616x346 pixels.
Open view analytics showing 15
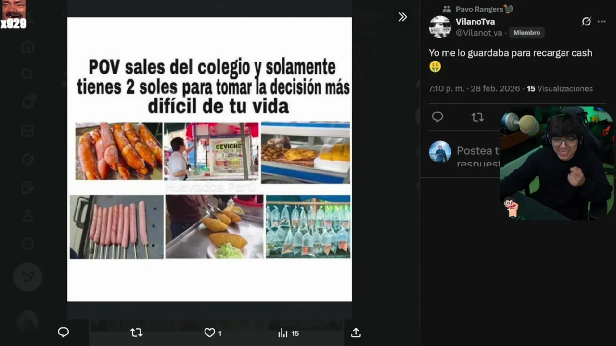[x=288, y=333]
